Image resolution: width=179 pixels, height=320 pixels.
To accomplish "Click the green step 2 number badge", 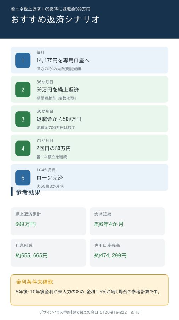I will tap(23, 90).
